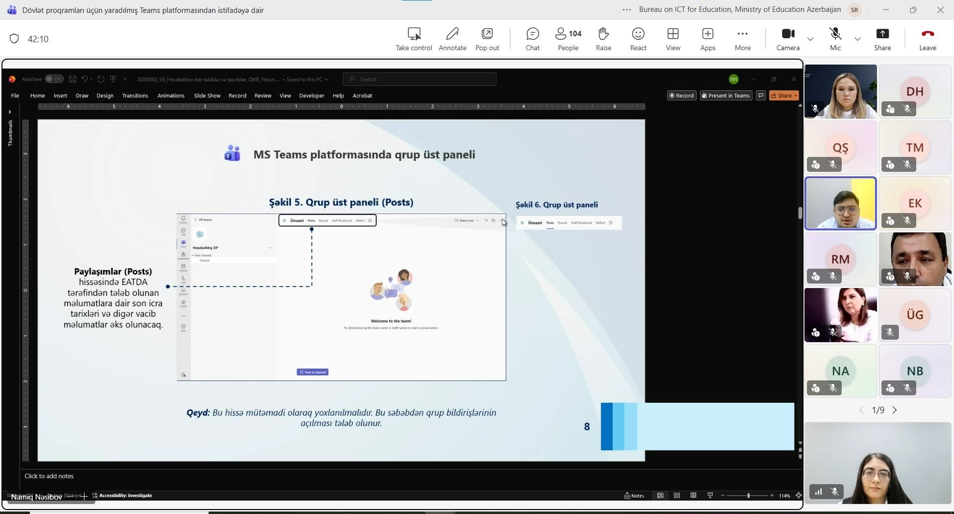This screenshot has height=514, width=954.
Task: Expand Camera options arrow
Action: pos(810,39)
